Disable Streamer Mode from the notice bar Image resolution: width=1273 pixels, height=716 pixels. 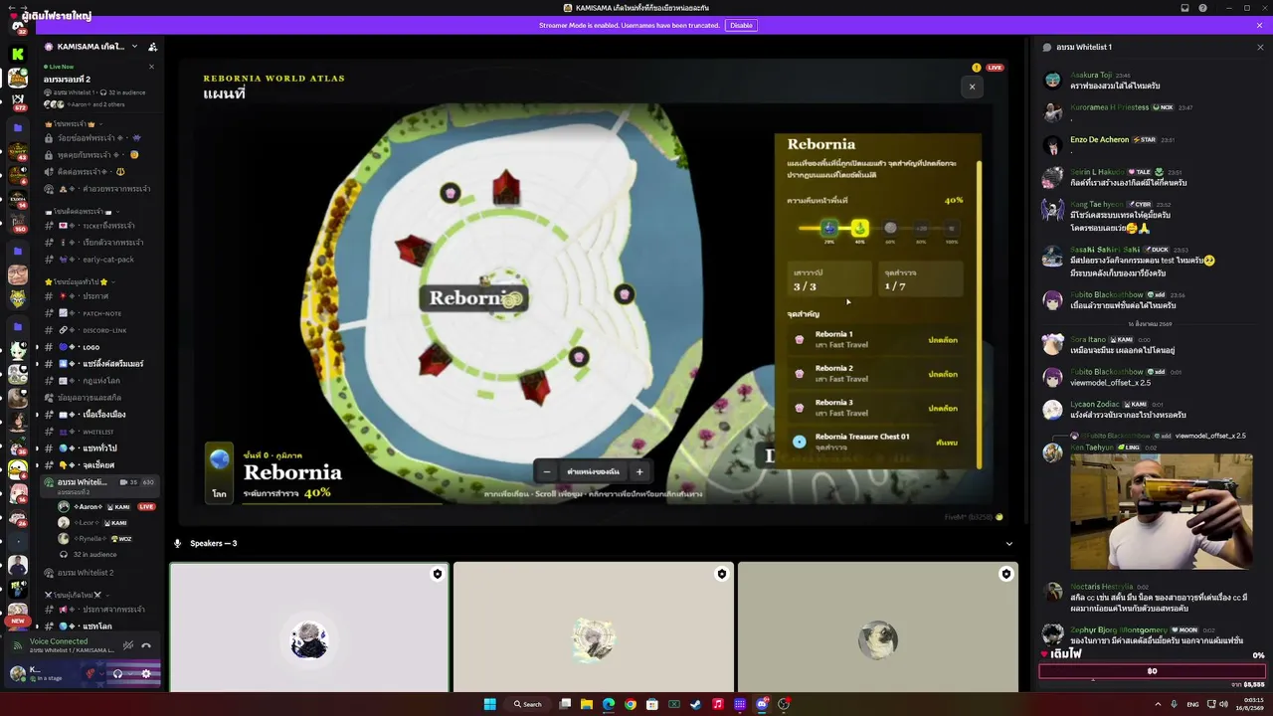tap(741, 25)
